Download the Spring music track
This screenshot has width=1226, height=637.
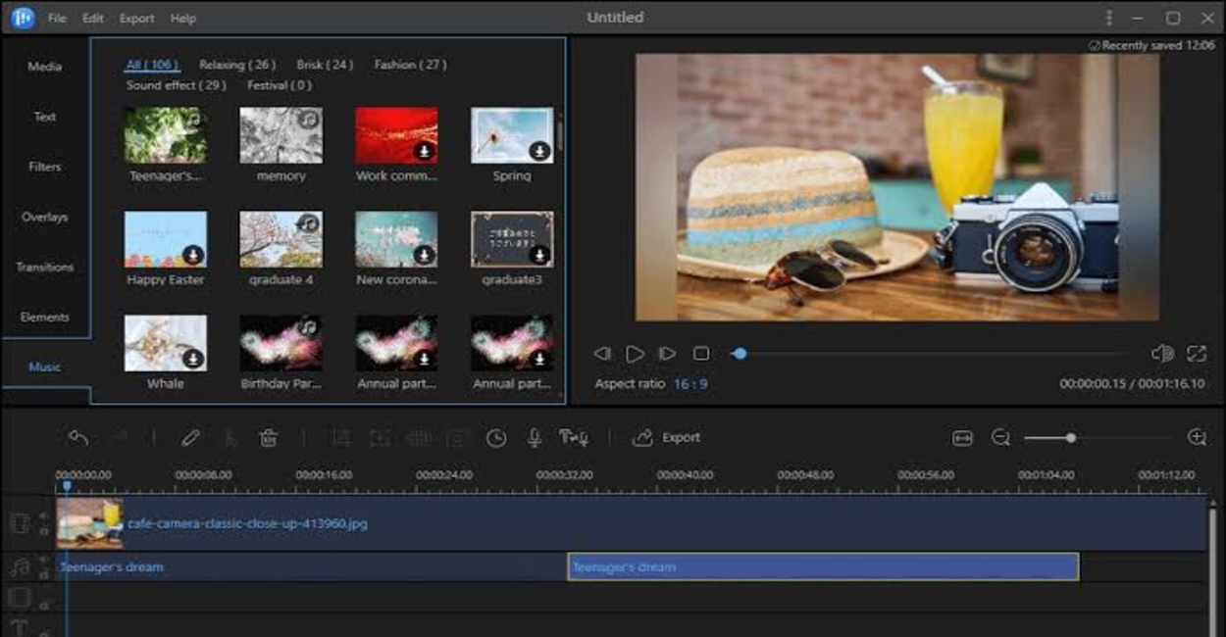pos(539,151)
